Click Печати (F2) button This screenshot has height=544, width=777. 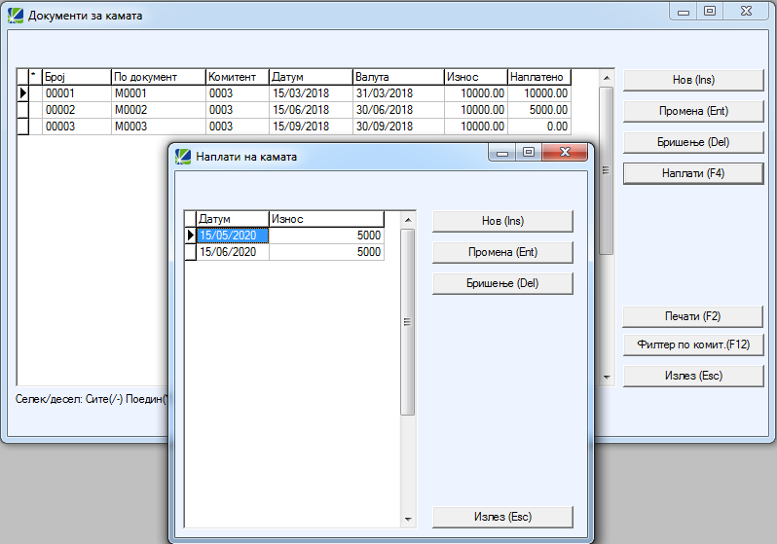coord(692,316)
